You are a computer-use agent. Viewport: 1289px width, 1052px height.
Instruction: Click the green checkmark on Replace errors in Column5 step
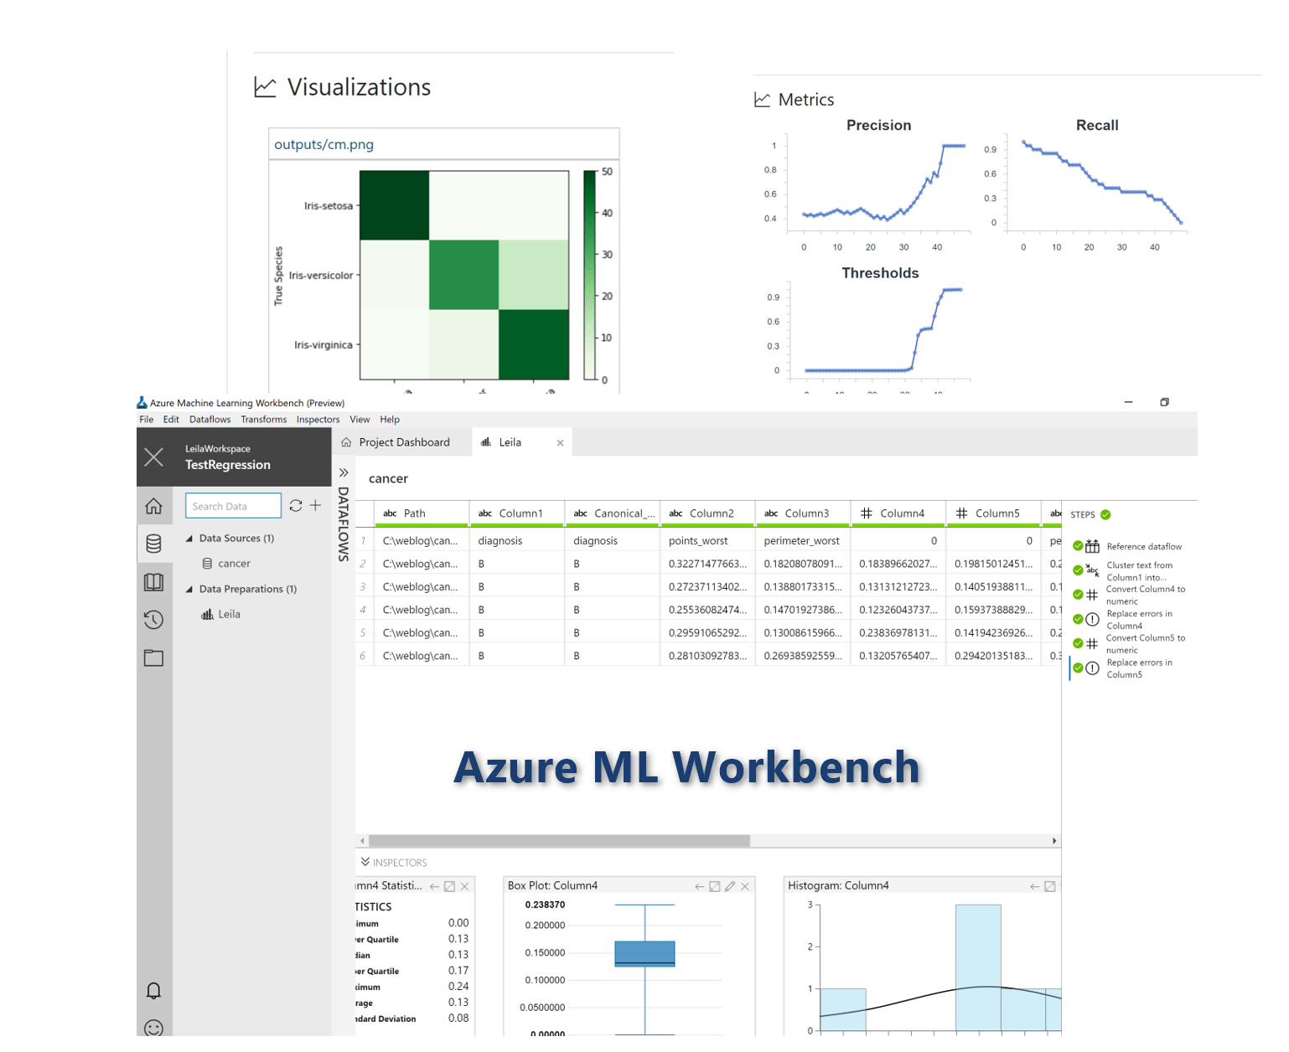(x=1079, y=668)
